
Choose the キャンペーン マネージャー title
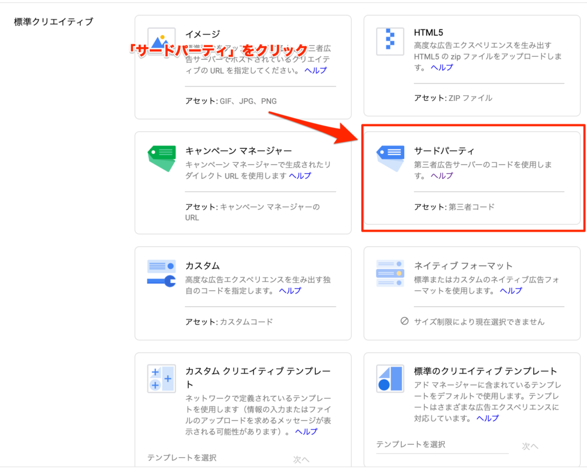[x=238, y=151]
